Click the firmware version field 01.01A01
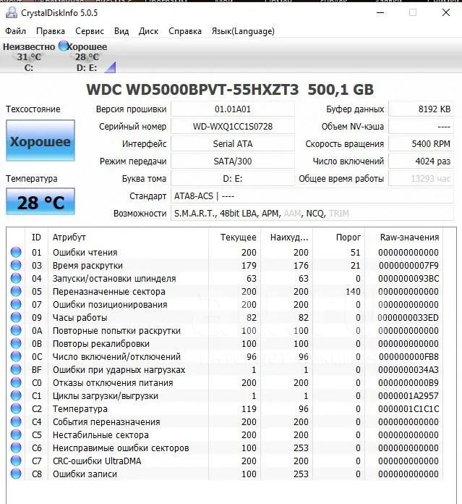The width and height of the screenshot is (462, 504). click(x=233, y=109)
